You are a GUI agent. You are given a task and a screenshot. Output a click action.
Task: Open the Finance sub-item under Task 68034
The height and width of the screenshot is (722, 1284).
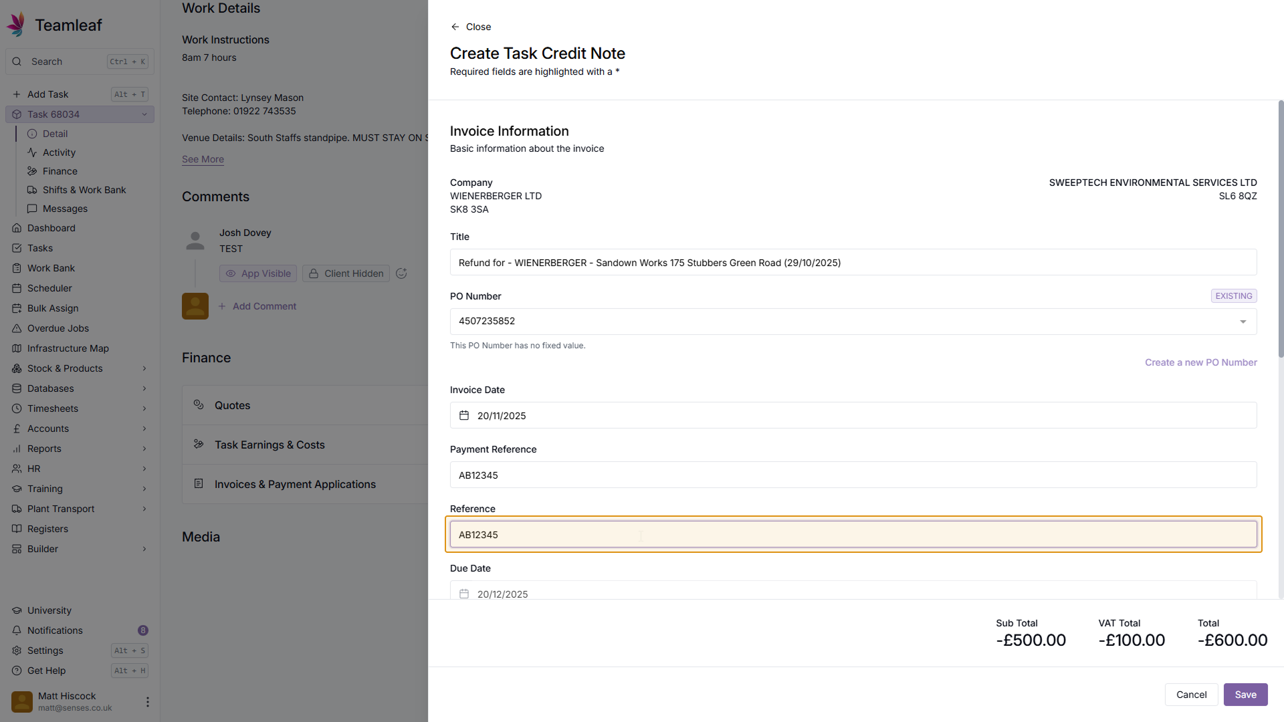point(60,171)
